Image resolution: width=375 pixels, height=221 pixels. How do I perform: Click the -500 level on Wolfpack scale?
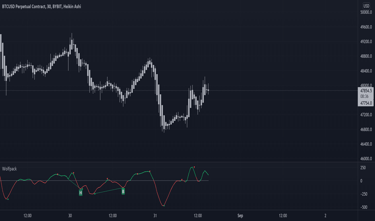click(x=364, y=207)
